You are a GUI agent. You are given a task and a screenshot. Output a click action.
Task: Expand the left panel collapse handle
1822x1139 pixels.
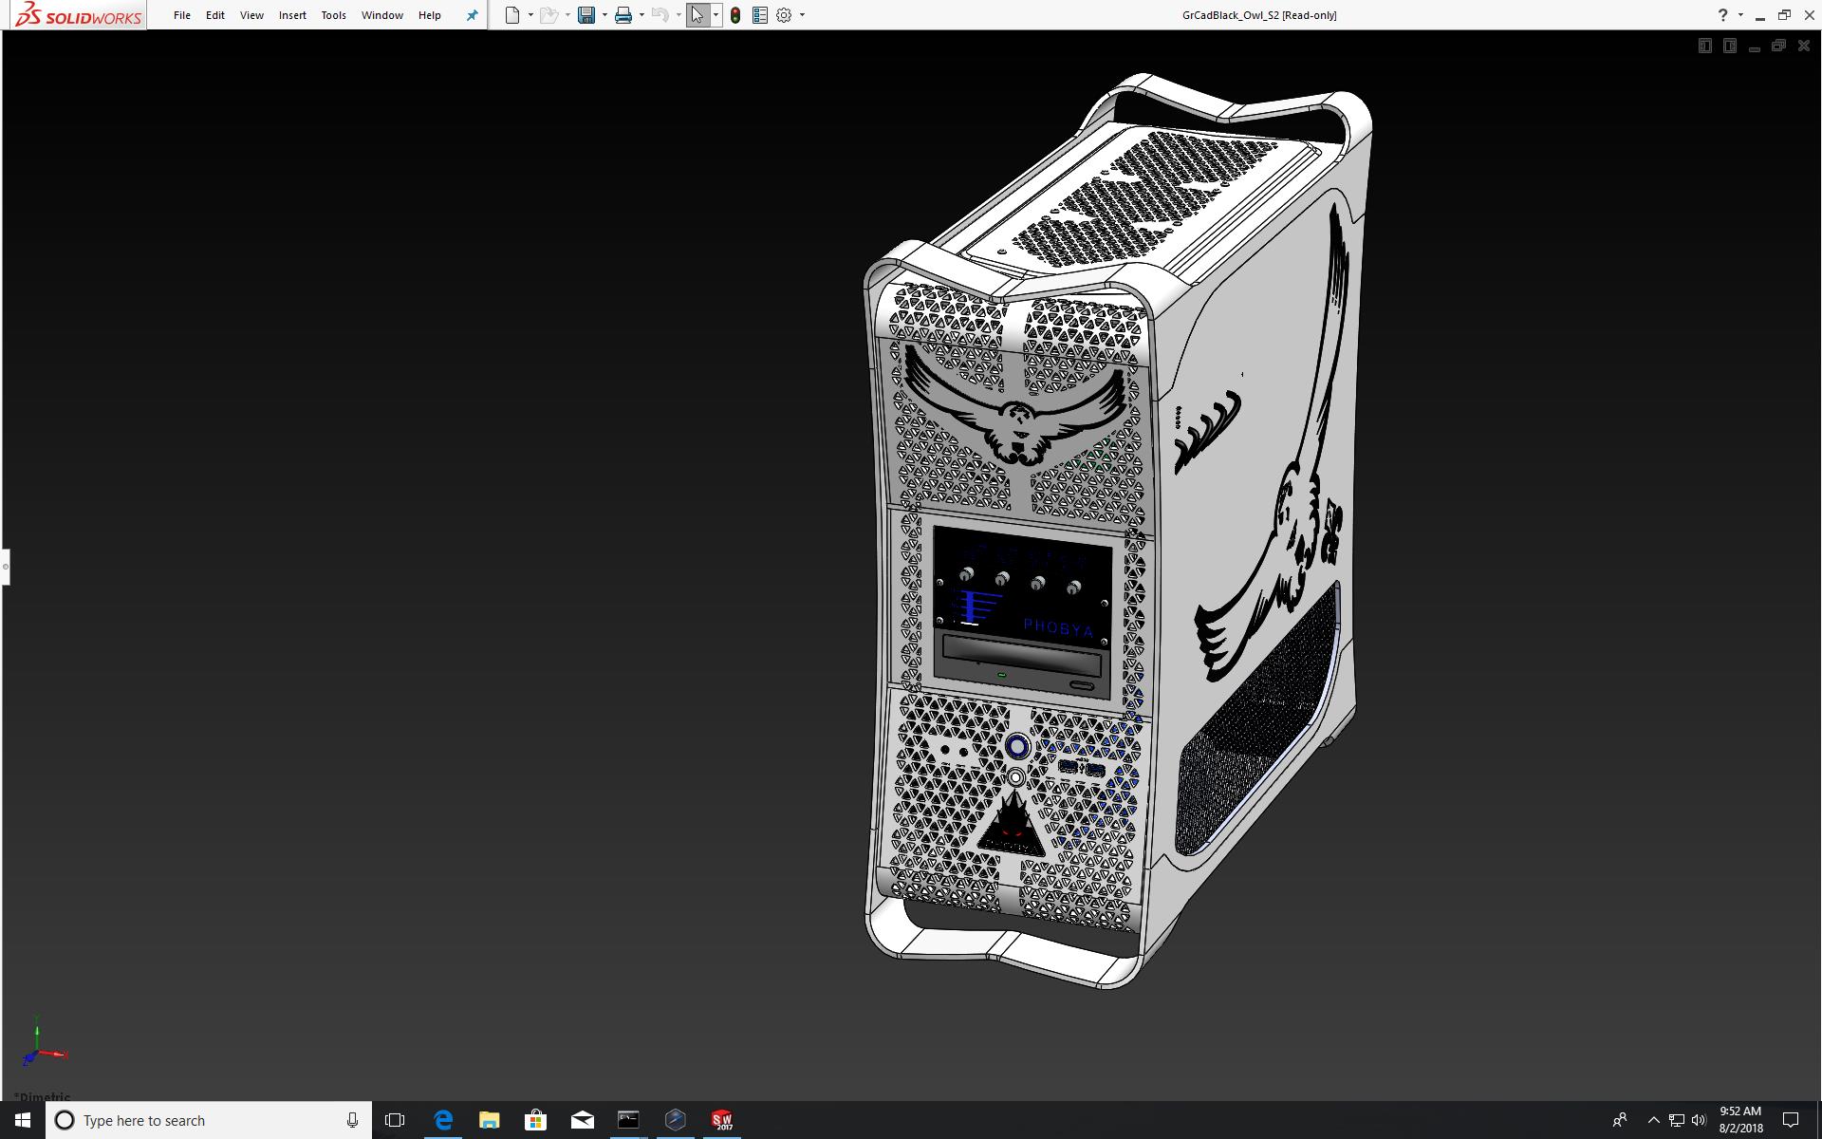pos(5,567)
